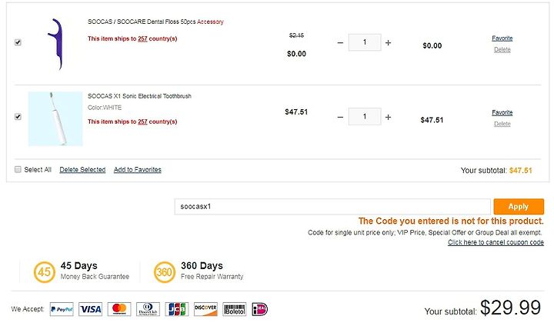The image size is (554, 326).
Task: Click the iDEAL payment icon
Action: [260, 309]
